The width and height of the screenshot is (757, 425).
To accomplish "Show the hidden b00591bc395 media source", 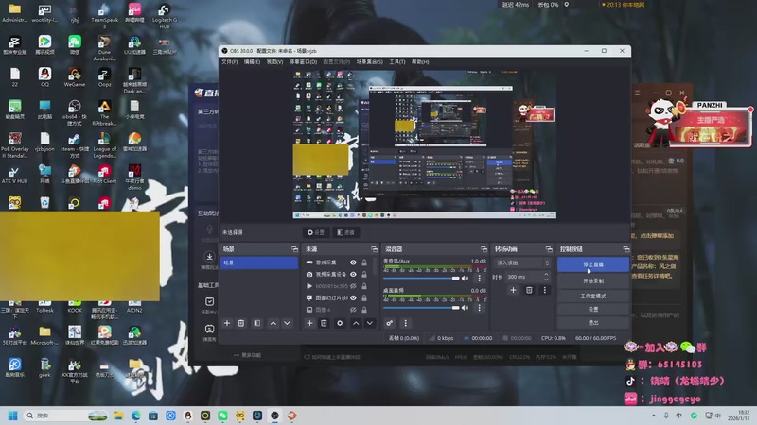I will 353,286.
